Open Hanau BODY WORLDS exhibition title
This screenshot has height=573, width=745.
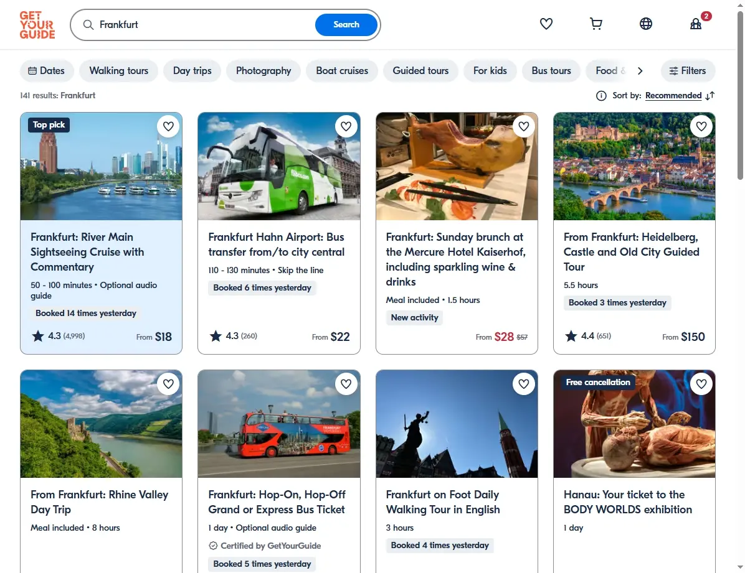coord(628,502)
